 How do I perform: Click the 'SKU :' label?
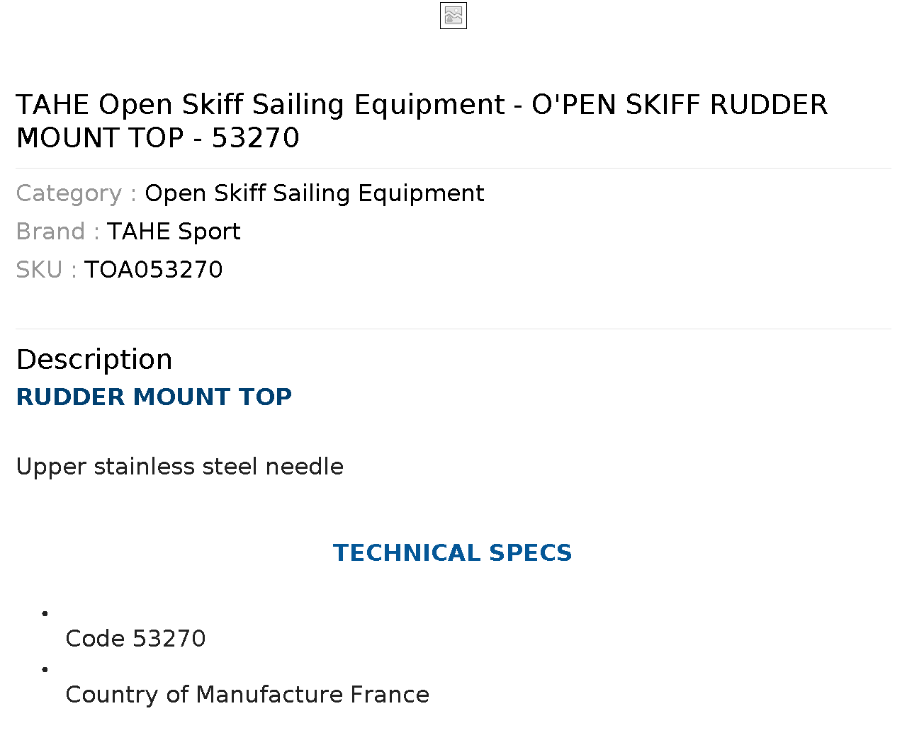click(46, 270)
